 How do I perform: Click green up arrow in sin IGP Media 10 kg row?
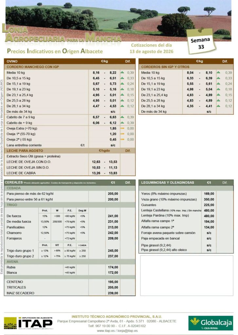click(218, 72)
